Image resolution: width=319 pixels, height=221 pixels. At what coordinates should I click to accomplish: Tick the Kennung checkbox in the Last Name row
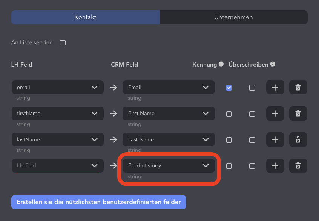229,140
